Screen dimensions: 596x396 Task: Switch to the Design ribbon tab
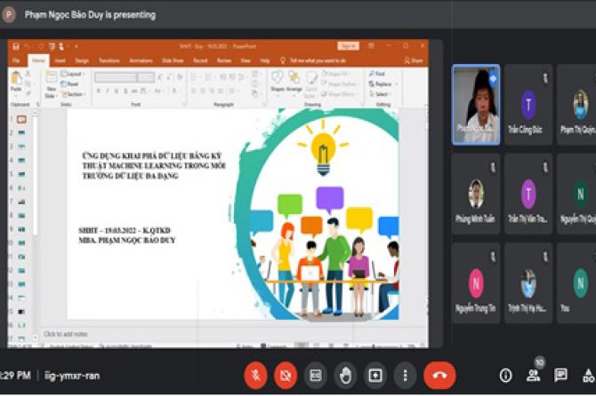[x=82, y=60]
